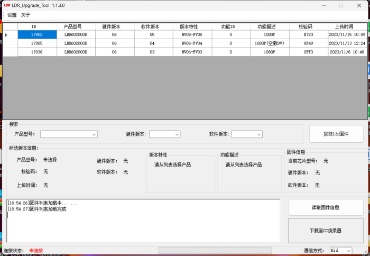Image resolution: width=370 pixels, height=256 pixels.
Task: Click the progress bar at the bottom
Action: pos(215,250)
